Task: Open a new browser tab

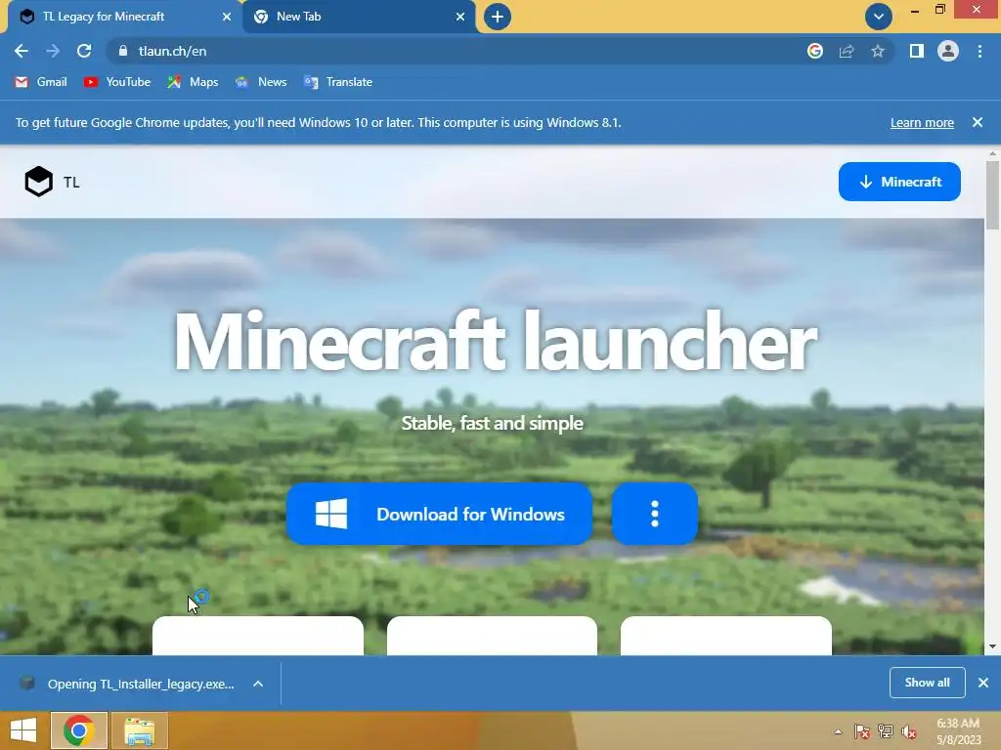Action: [x=498, y=17]
